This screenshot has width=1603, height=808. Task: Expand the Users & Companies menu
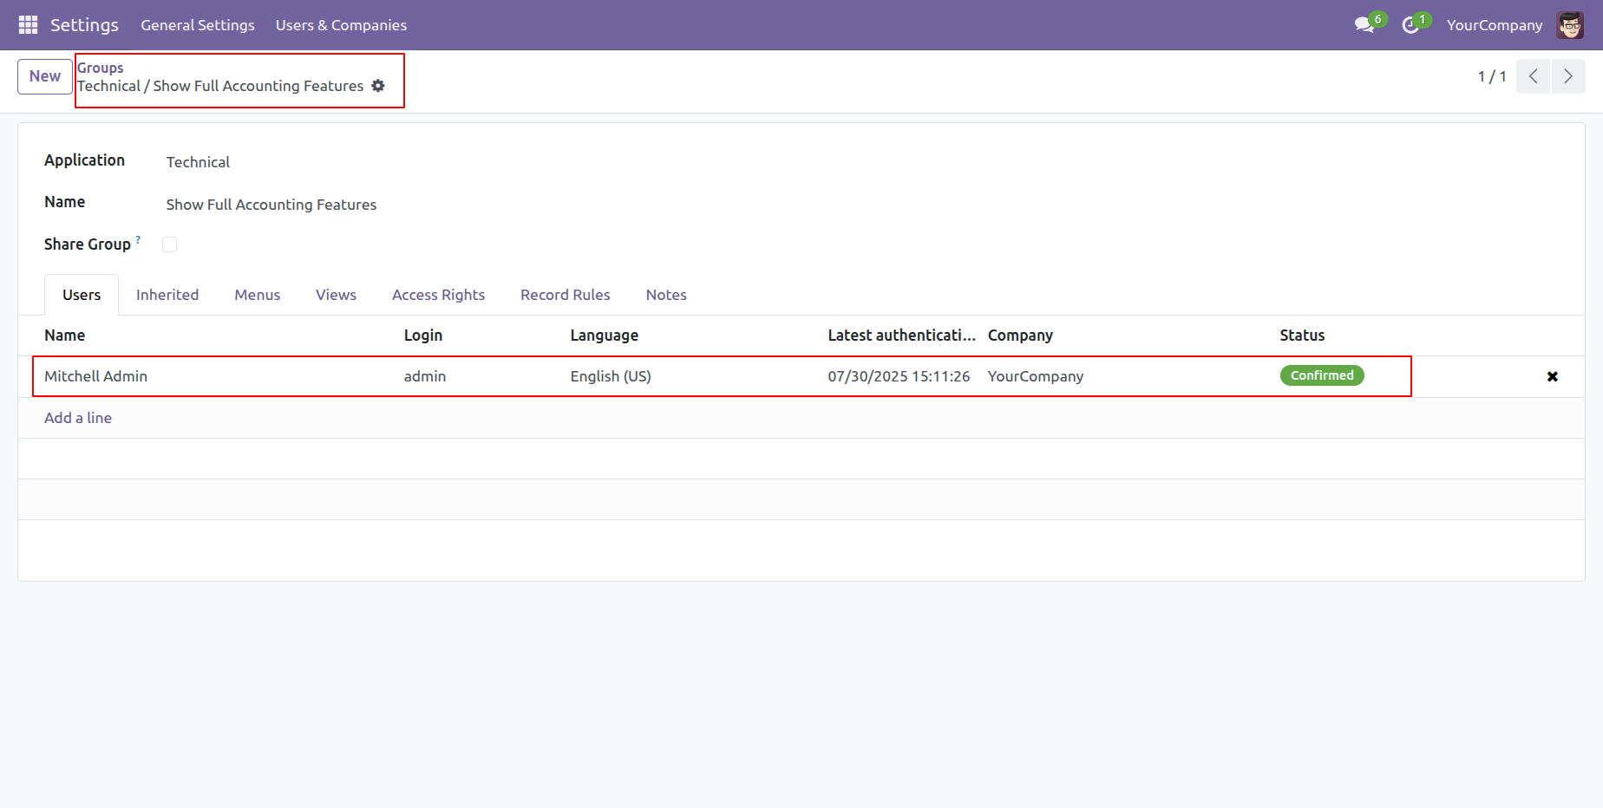pos(341,25)
